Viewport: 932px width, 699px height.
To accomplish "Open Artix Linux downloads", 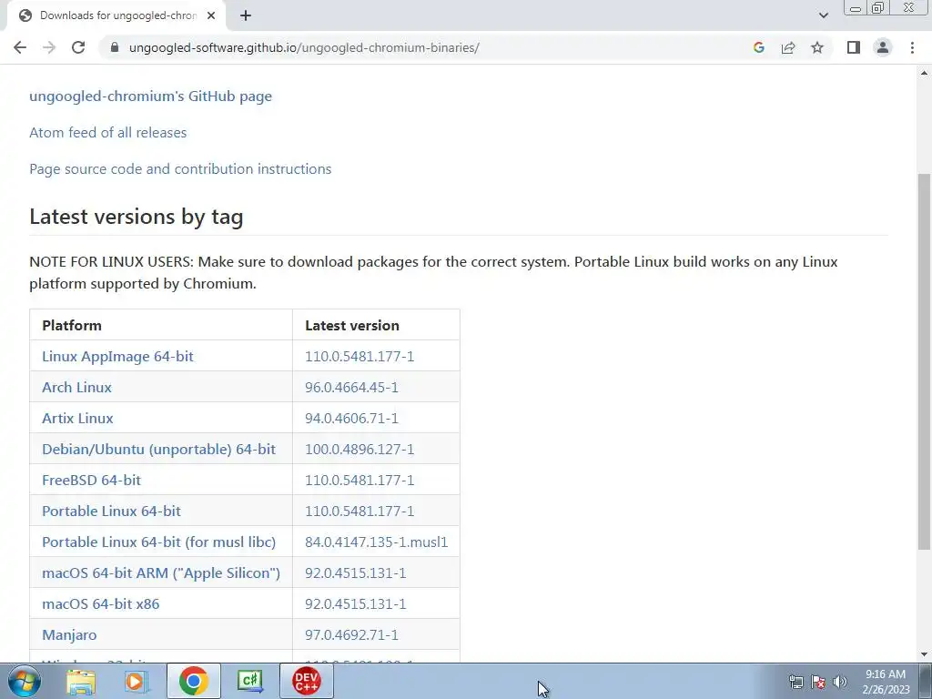I will [77, 418].
